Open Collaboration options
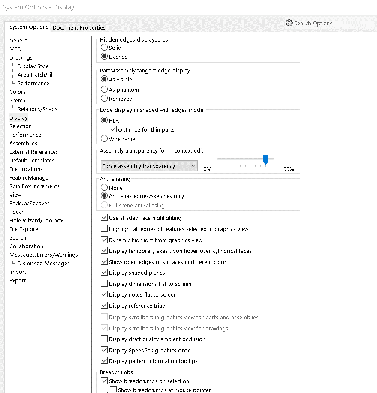 point(26,246)
